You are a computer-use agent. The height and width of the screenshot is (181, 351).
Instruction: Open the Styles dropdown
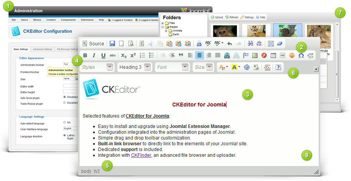(x=97, y=67)
